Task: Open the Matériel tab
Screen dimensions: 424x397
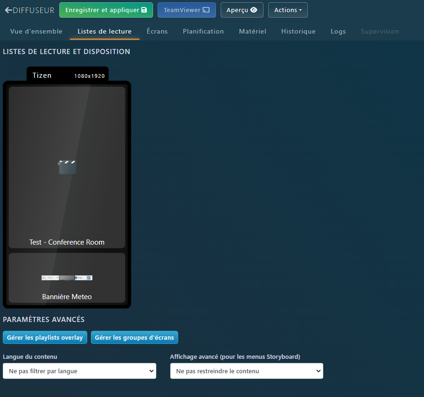Action: [252, 31]
